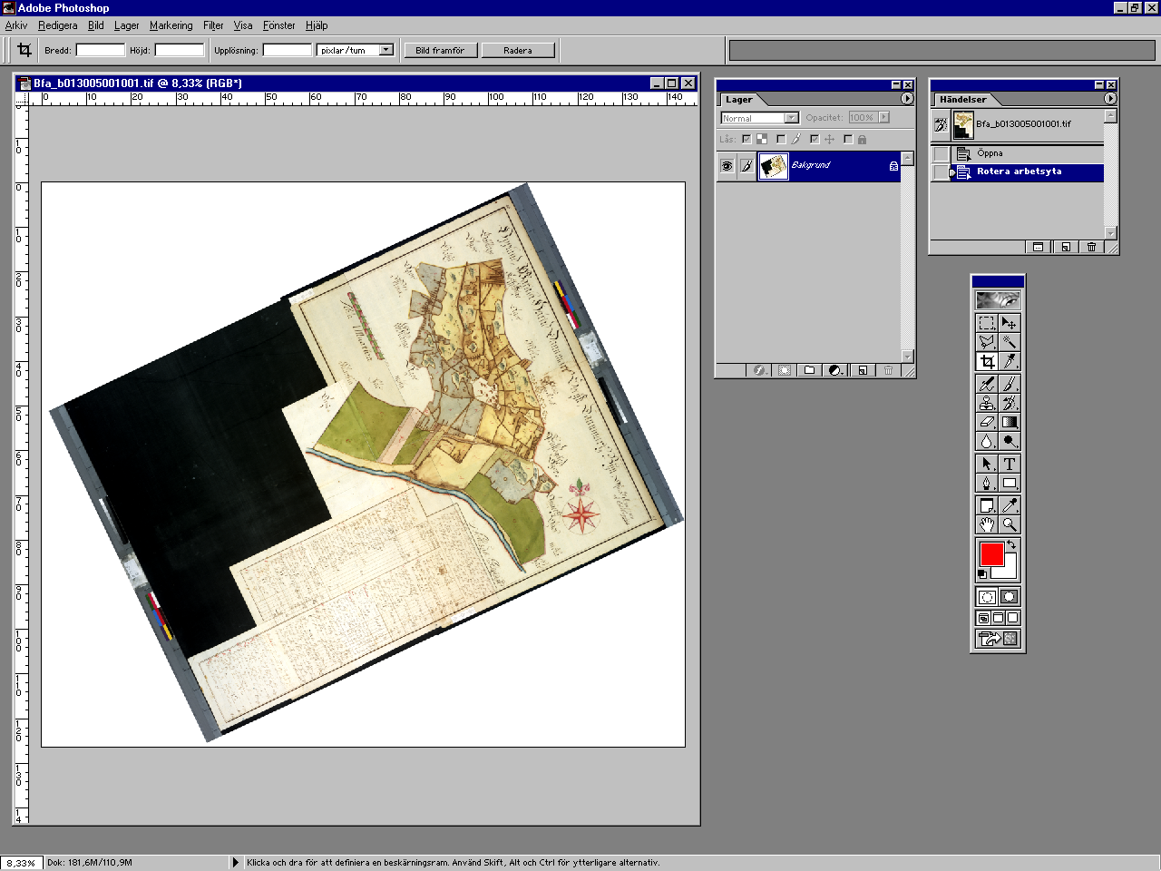Open the Opacitet slider arrow
The image size is (1161, 871).
[884, 117]
